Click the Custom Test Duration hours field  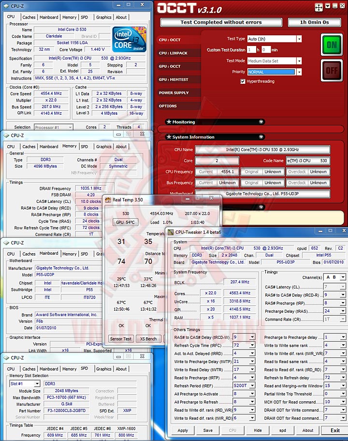[x=251, y=50]
